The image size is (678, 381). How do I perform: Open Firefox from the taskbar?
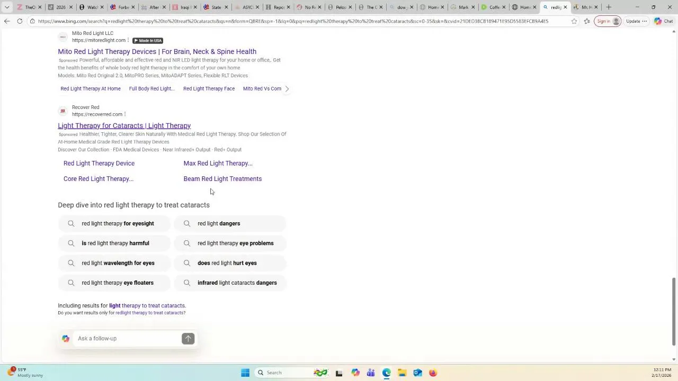[x=433, y=373]
